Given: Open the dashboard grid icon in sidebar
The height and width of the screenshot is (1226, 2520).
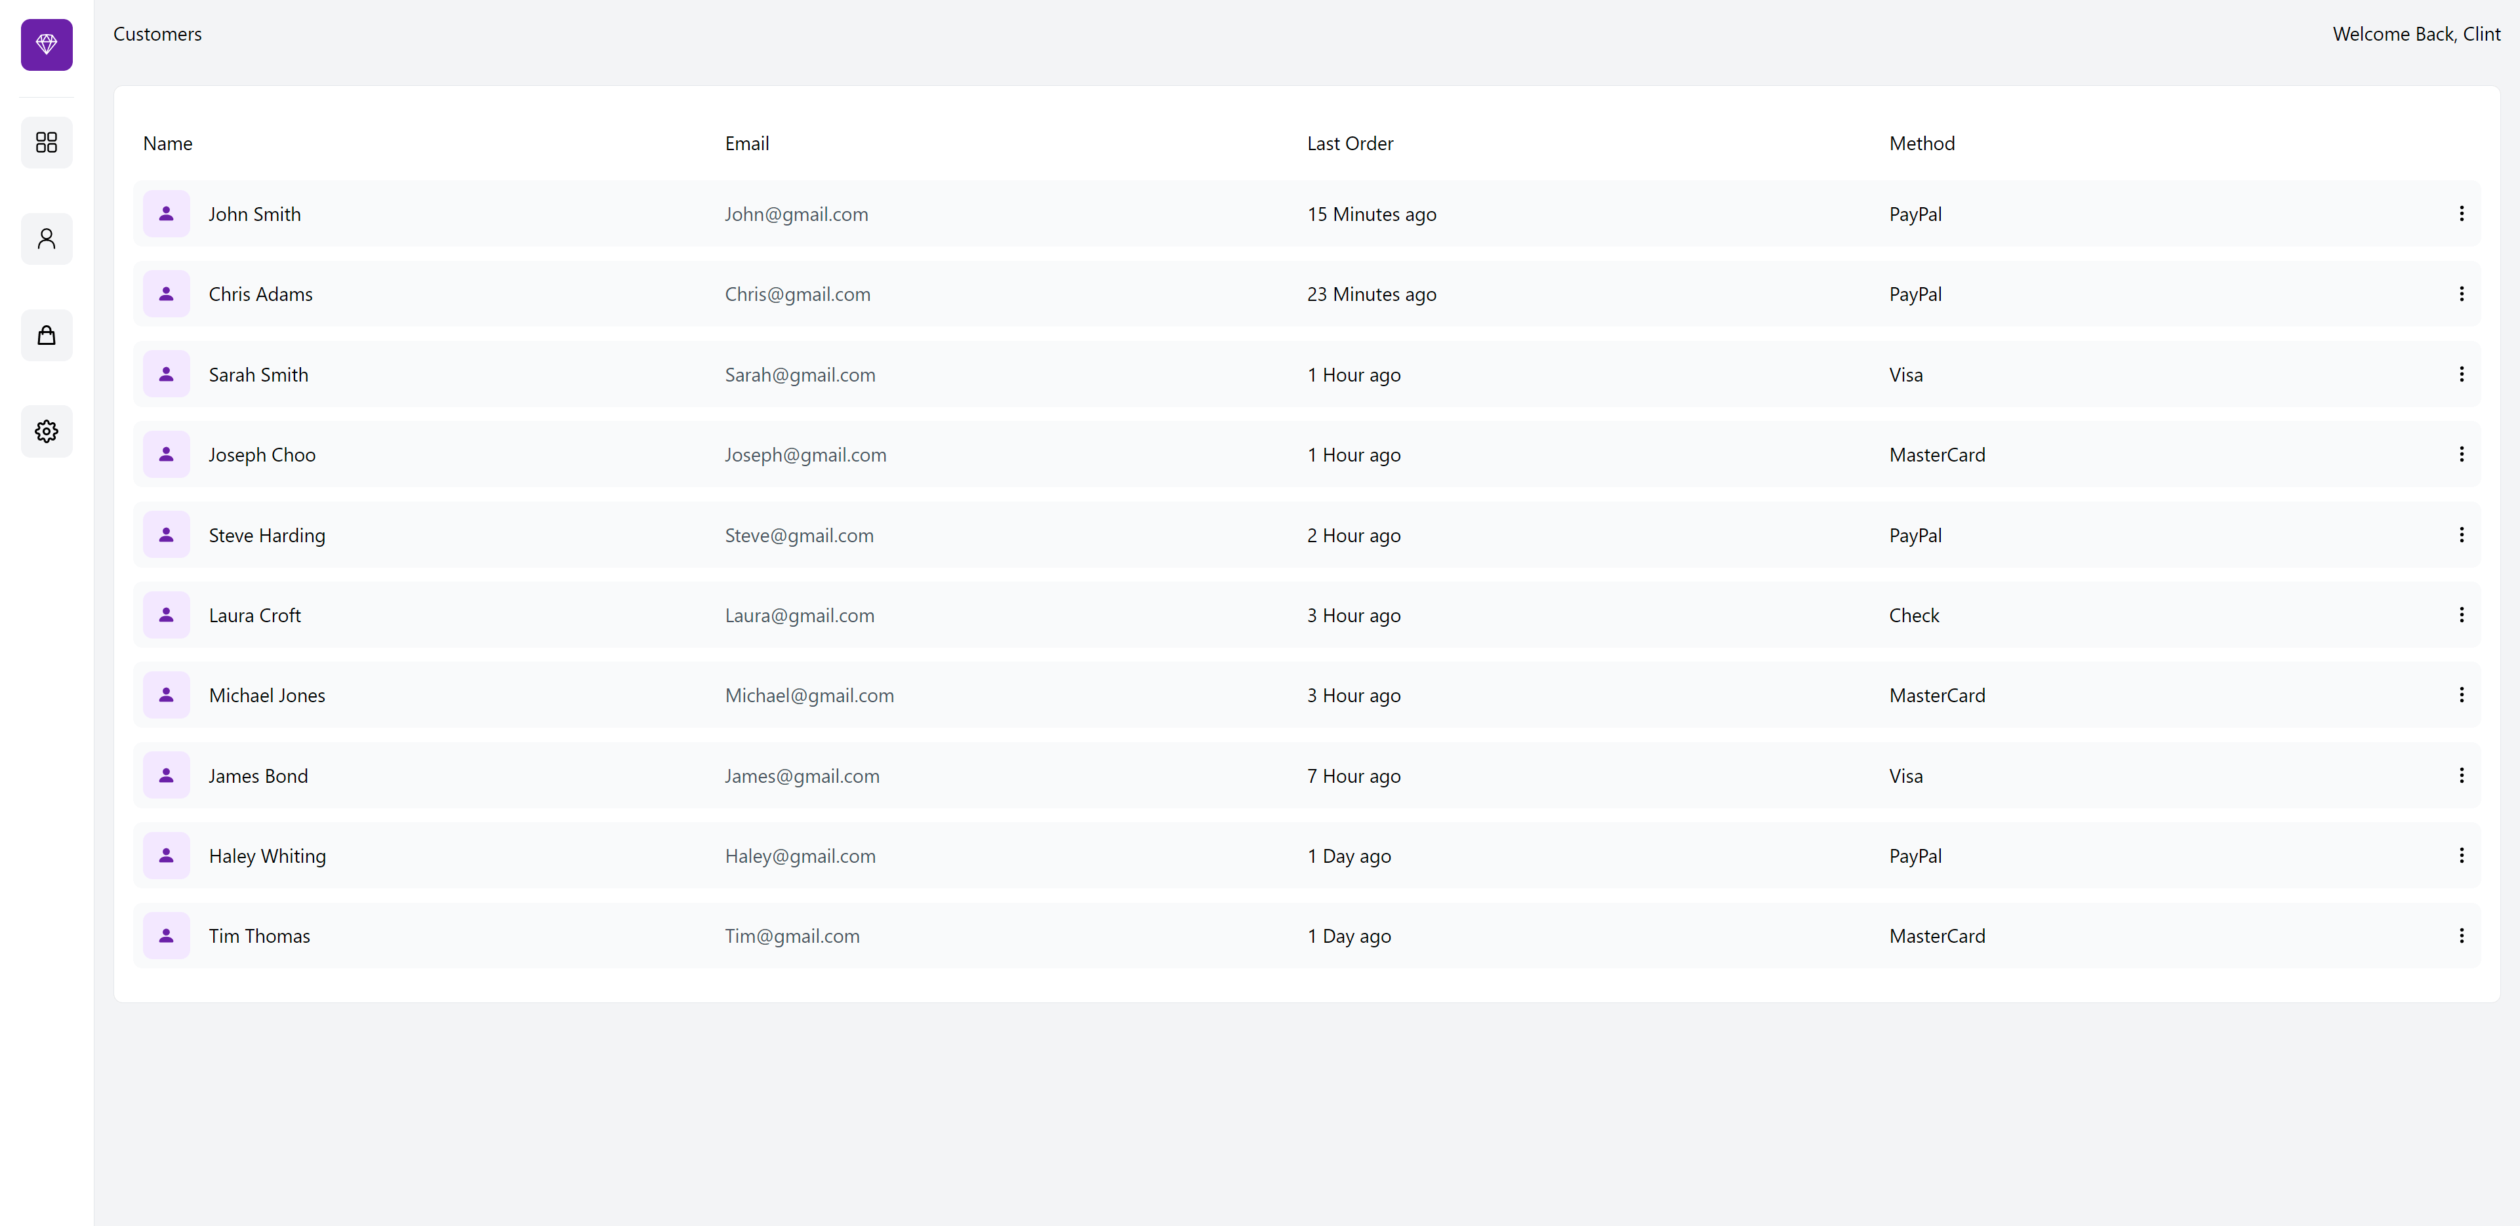Looking at the screenshot, I should click(x=46, y=143).
